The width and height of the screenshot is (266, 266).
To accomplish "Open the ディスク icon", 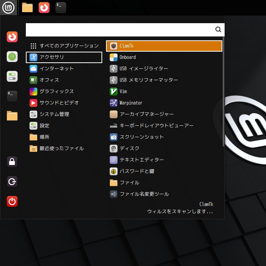I will point(114,149).
